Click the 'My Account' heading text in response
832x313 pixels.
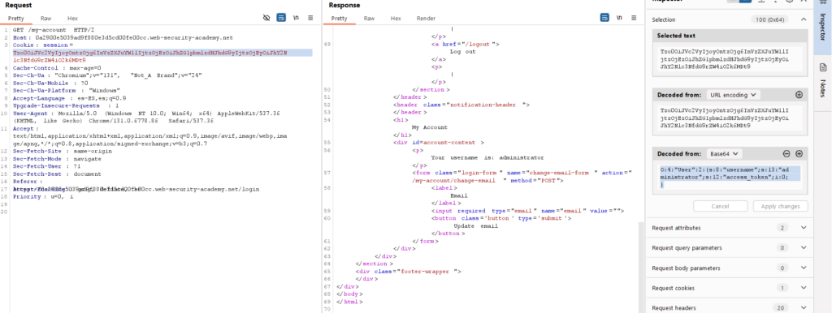(x=429, y=127)
